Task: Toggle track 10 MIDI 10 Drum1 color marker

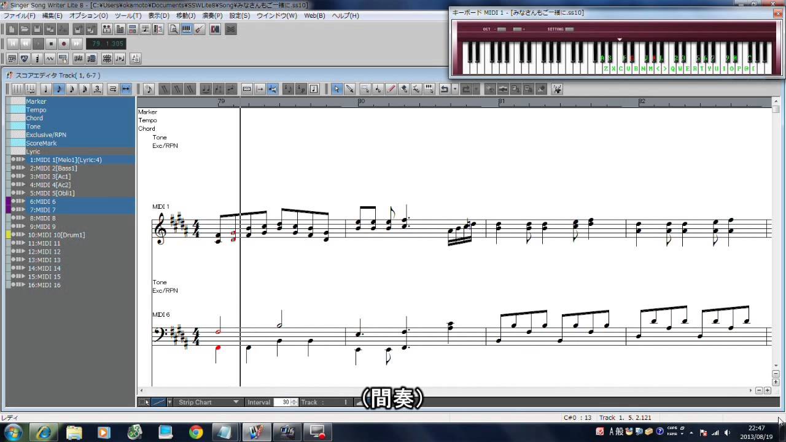Action: tap(9, 235)
